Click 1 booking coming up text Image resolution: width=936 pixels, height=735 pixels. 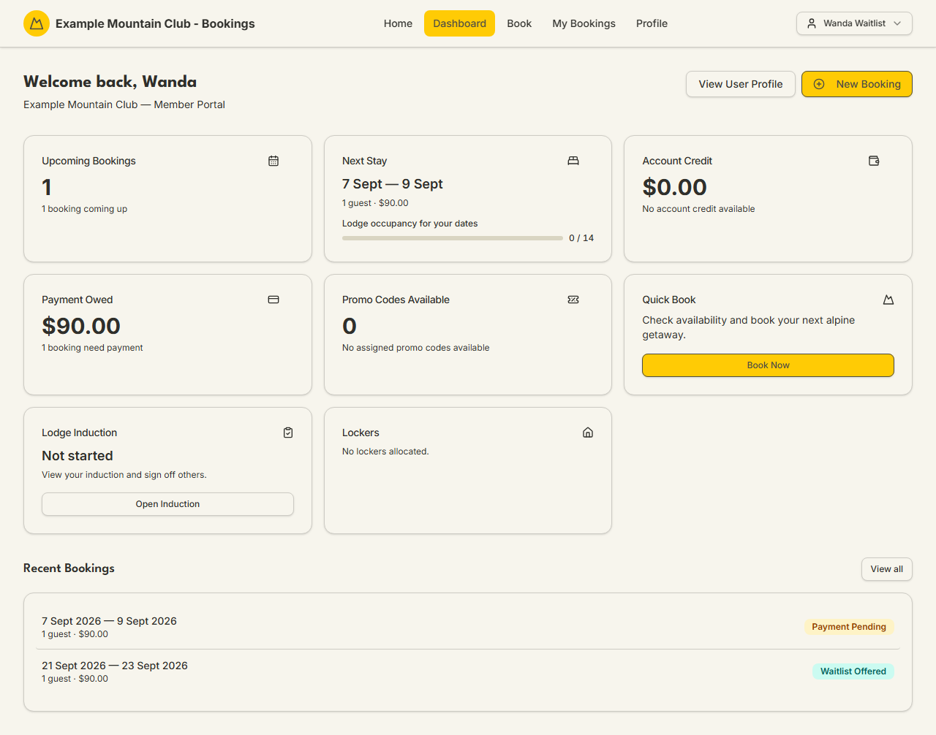point(84,209)
